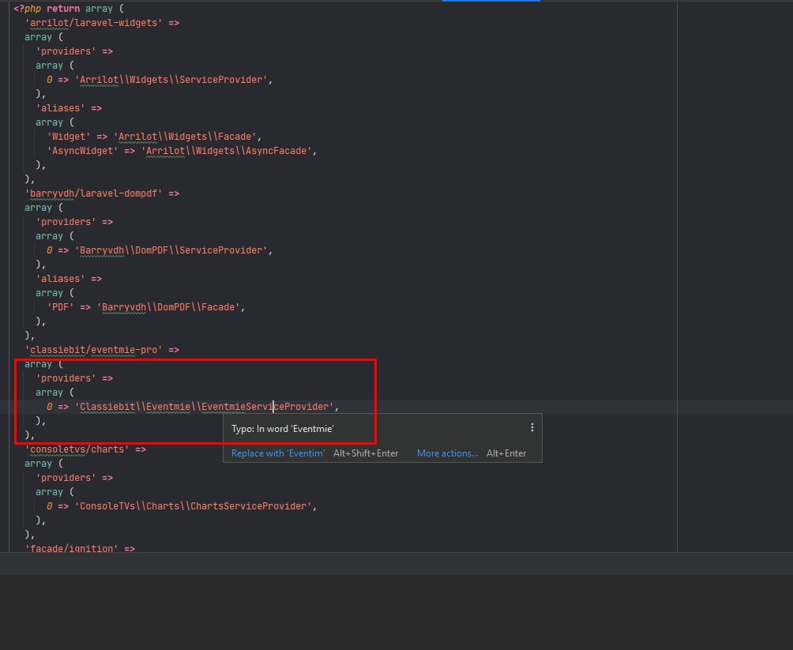This screenshot has width=793, height=650.
Task: Click the 'Classiebit\\Eventmie\\EventmieServiceProvider' string
Action: (x=205, y=407)
